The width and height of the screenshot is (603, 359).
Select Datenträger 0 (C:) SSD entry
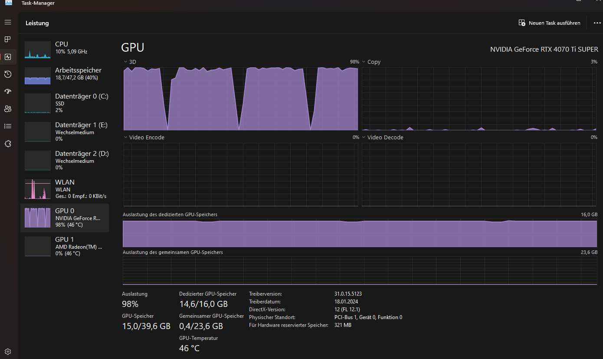click(x=65, y=103)
